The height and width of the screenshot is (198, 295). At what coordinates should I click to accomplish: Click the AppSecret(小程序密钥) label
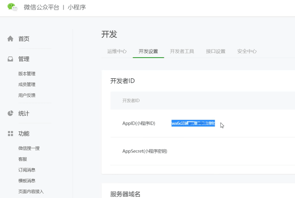pos(145,151)
